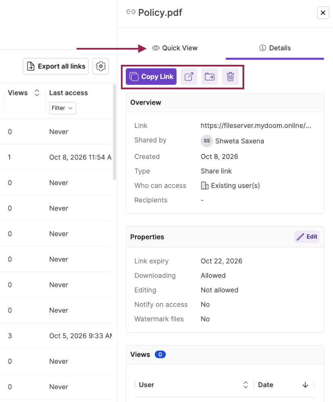Click the fileserver.mydoom.online link URL
This screenshot has width=333, height=402.
256,126
